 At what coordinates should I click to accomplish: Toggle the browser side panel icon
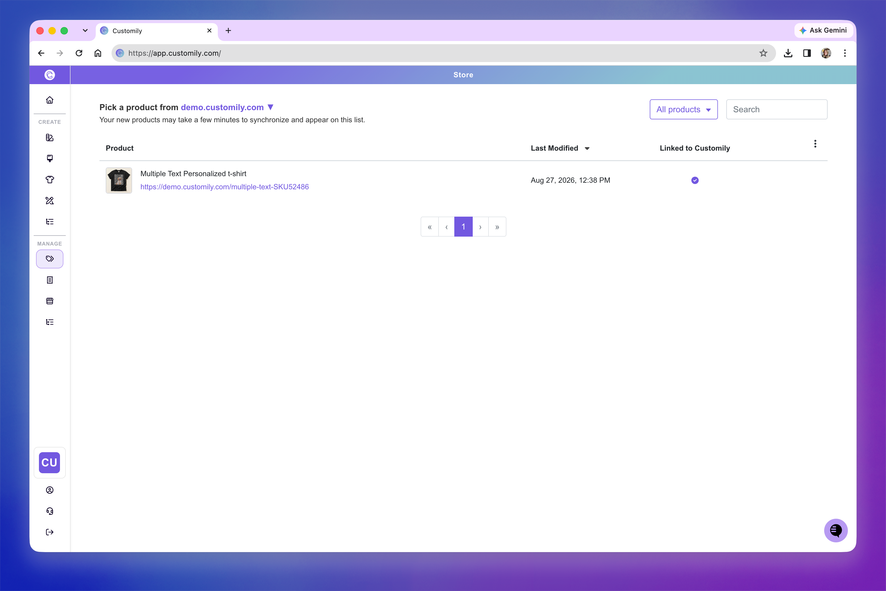[x=807, y=53]
